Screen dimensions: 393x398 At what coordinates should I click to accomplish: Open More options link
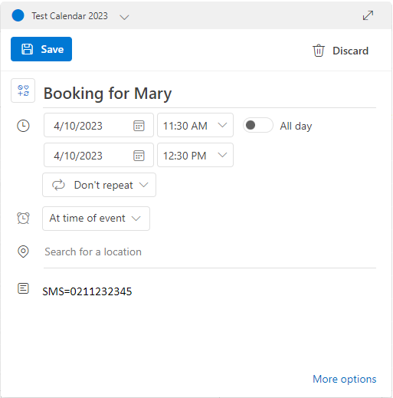(x=344, y=379)
